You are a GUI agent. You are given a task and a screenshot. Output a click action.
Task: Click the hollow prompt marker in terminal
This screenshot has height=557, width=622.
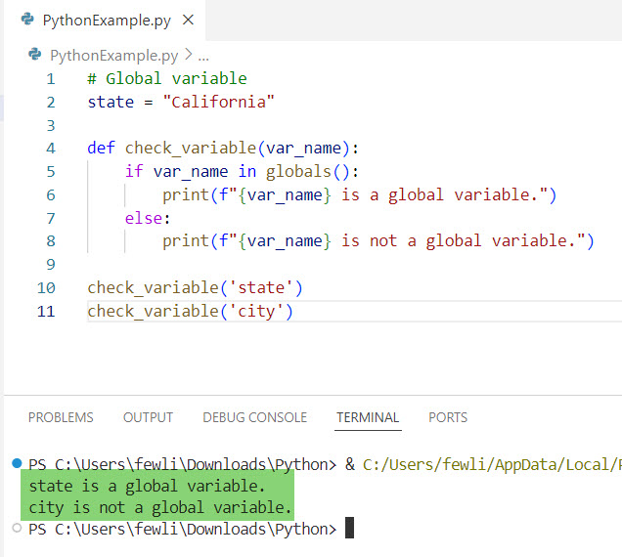tap(17, 528)
